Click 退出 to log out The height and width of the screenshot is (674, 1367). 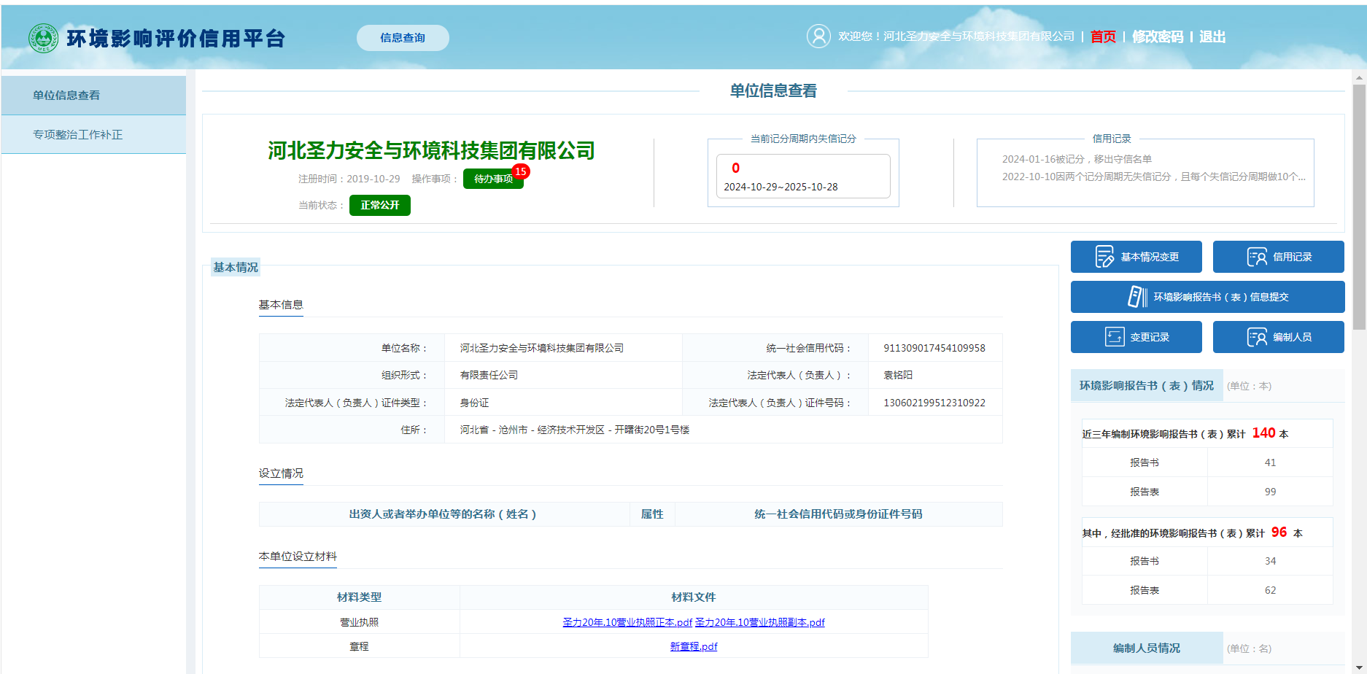tap(1212, 36)
